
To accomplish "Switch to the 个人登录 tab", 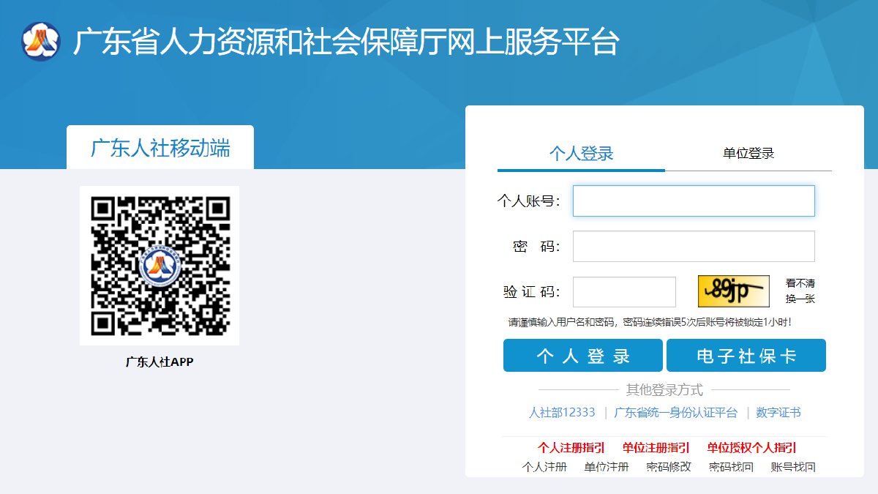I will [x=581, y=153].
